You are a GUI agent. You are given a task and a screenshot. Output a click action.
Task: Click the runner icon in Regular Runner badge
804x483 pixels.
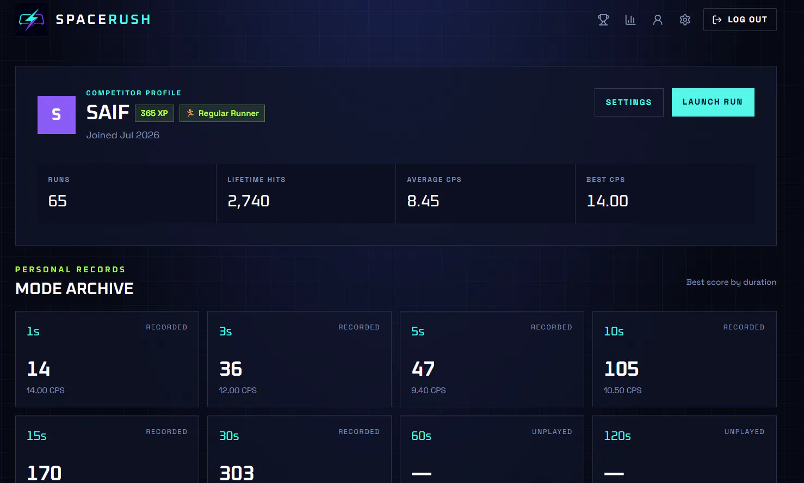click(190, 113)
